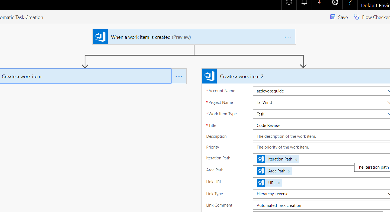
Task: Open the settings gear
Action: coord(335,2)
